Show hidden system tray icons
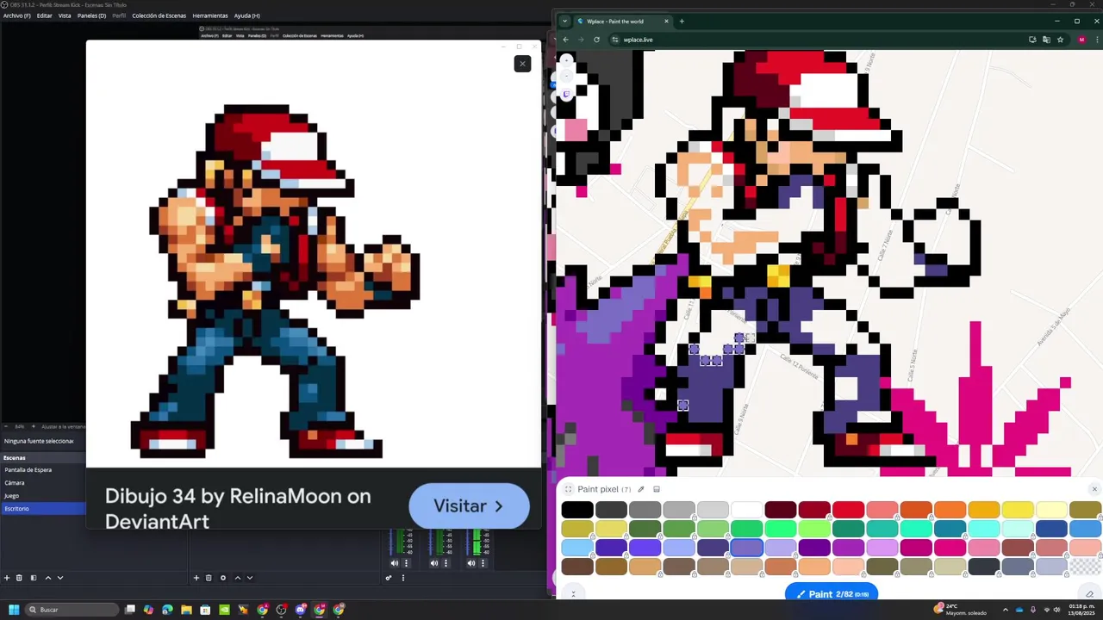The height and width of the screenshot is (620, 1103). (1006, 610)
